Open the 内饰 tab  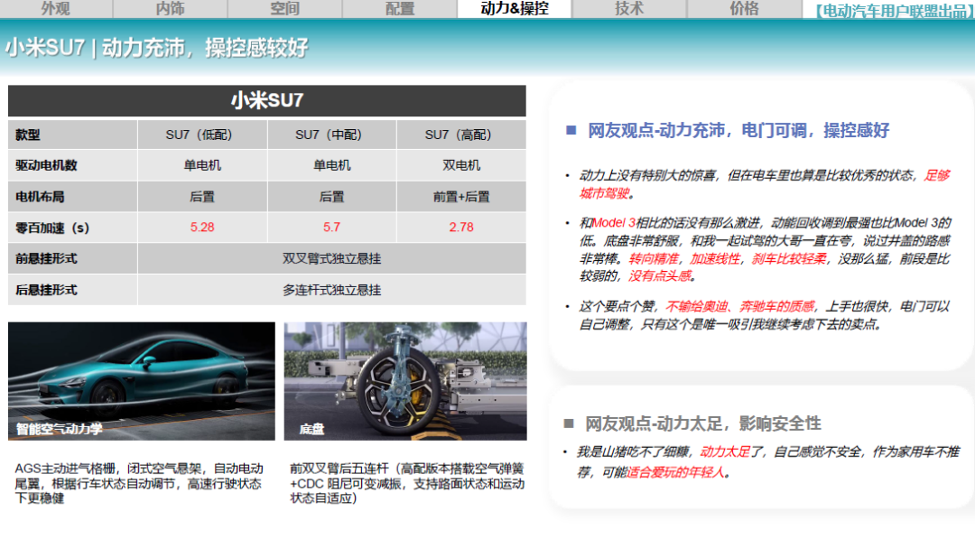tap(171, 9)
